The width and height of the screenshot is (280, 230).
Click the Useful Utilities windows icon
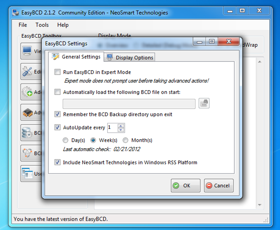pos(27,173)
